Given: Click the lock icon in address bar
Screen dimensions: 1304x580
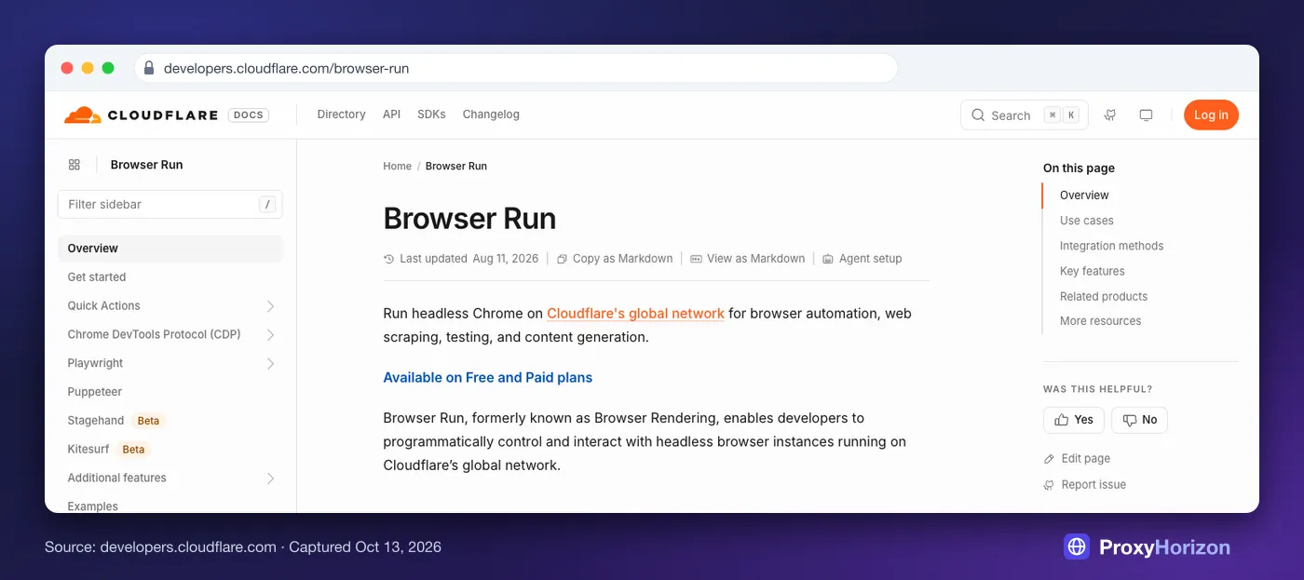Looking at the screenshot, I should (149, 68).
